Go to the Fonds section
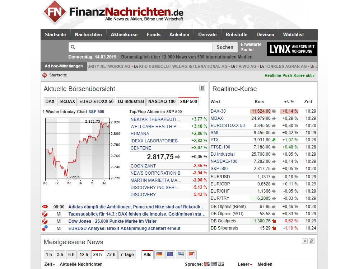This screenshot has height=269, width=359. point(153,34)
